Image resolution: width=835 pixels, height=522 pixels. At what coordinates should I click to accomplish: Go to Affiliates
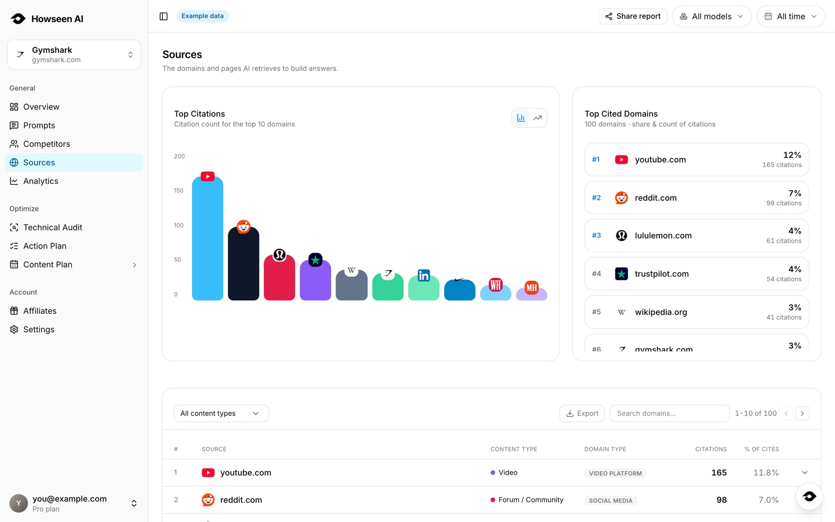[74, 311]
